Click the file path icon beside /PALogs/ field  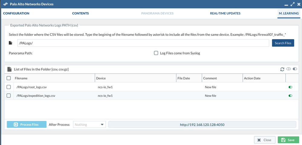point(11,43)
